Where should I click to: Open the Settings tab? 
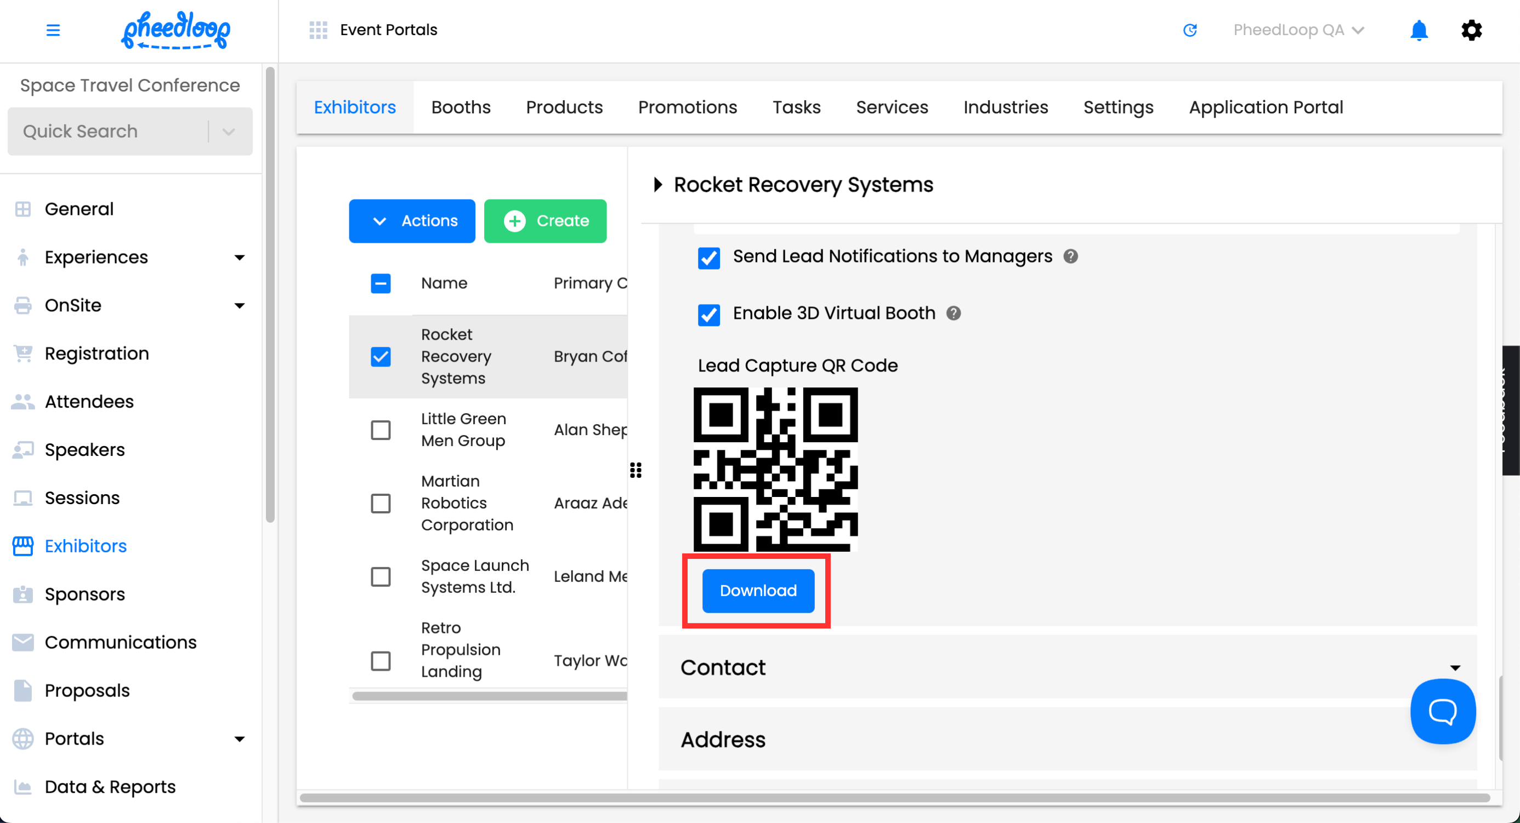tap(1118, 107)
